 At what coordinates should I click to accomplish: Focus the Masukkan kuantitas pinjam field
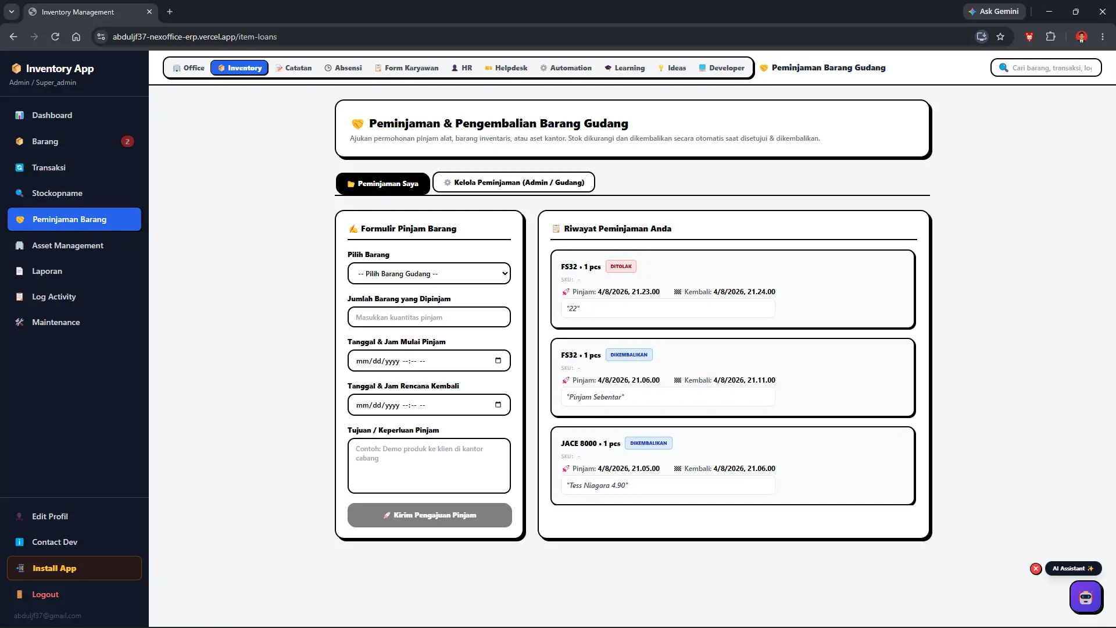(x=429, y=317)
